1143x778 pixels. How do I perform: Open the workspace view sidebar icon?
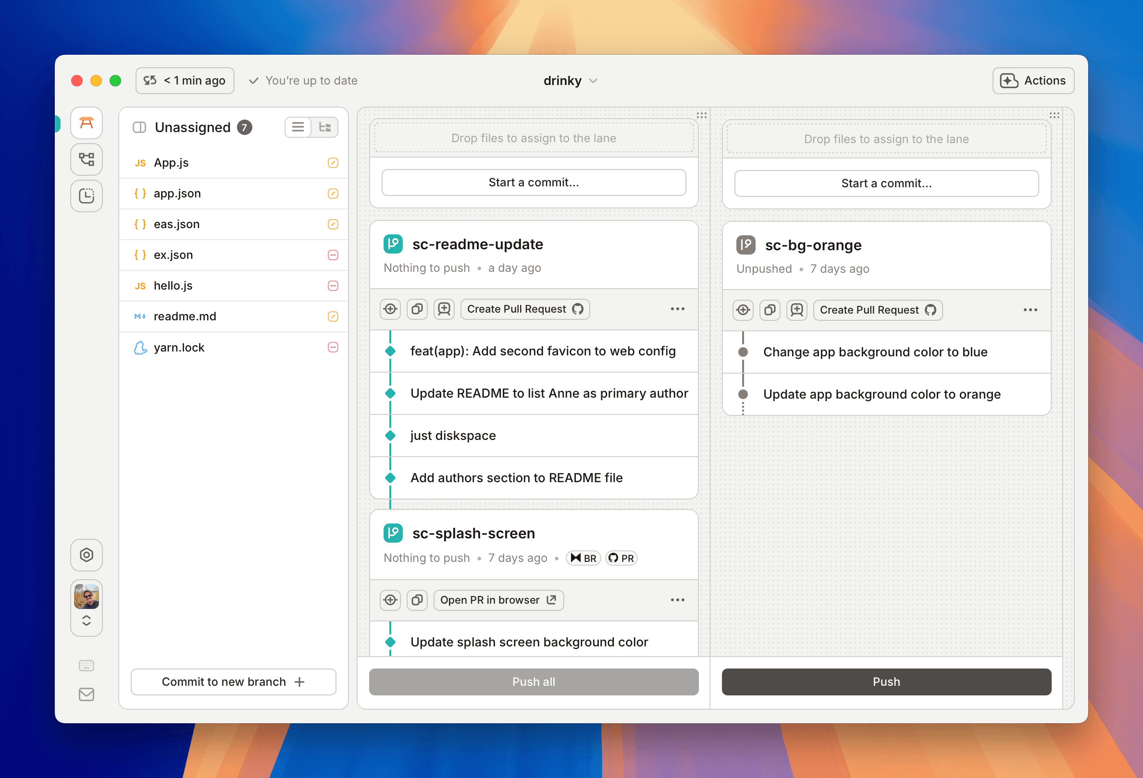[x=87, y=123]
